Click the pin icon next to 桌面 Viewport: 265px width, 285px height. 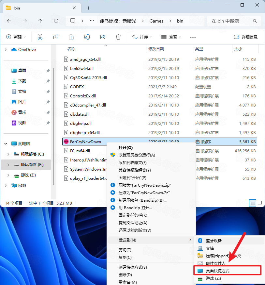[x=48, y=71]
